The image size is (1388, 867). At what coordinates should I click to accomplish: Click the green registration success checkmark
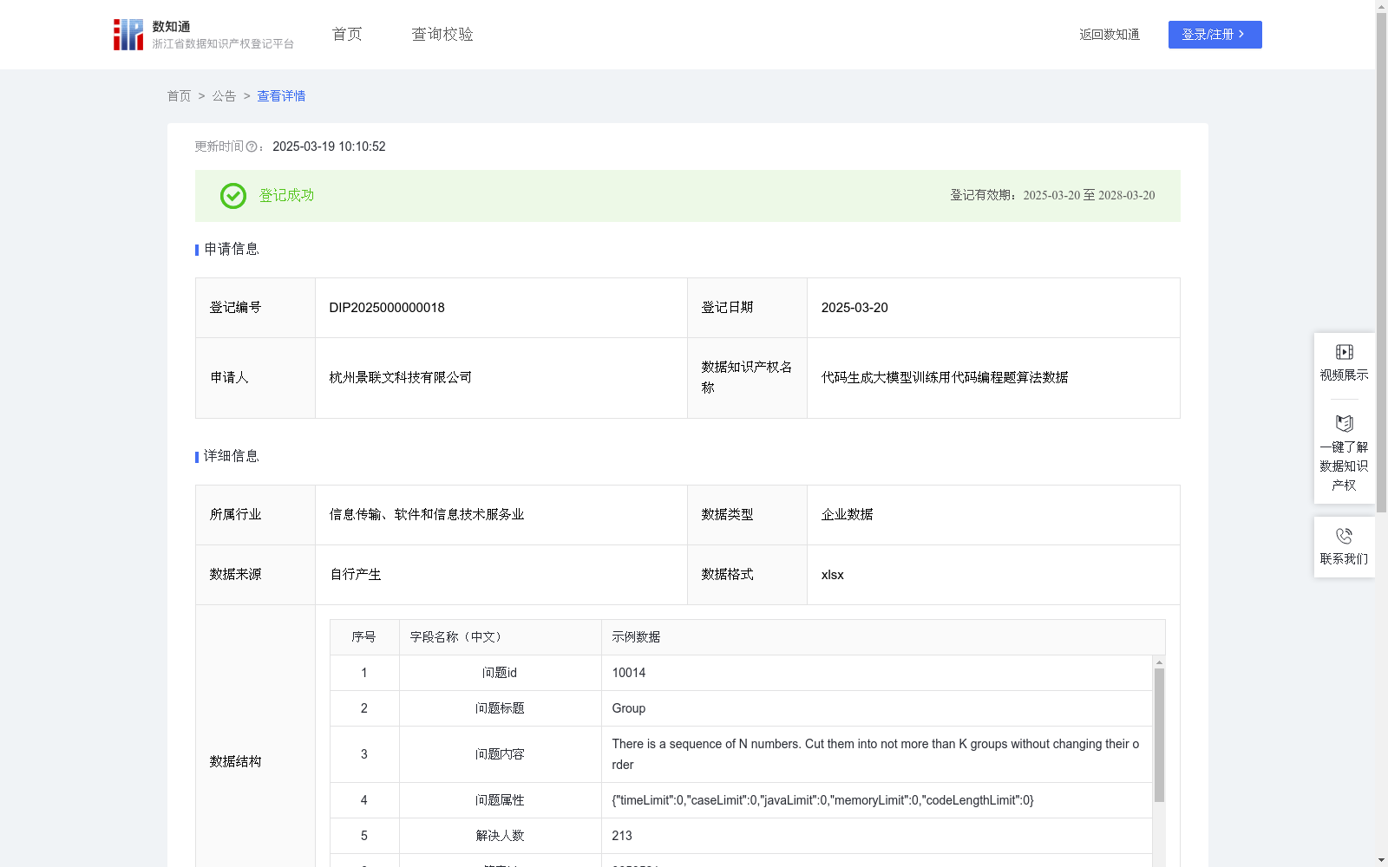coord(233,196)
